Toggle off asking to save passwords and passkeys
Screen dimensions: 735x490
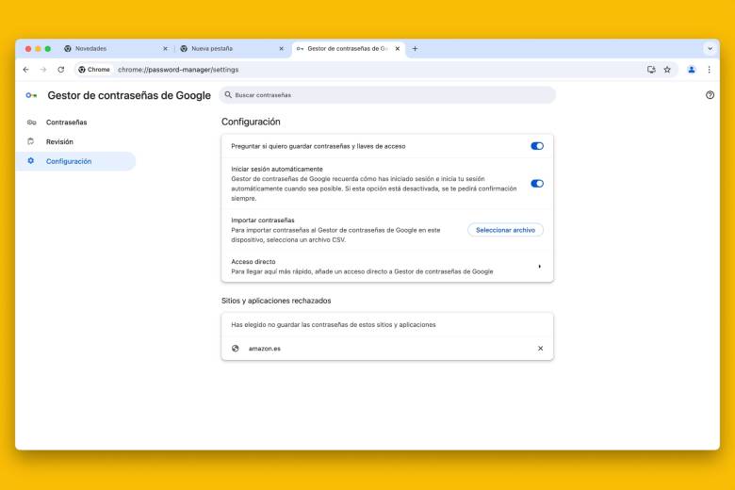tap(537, 146)
